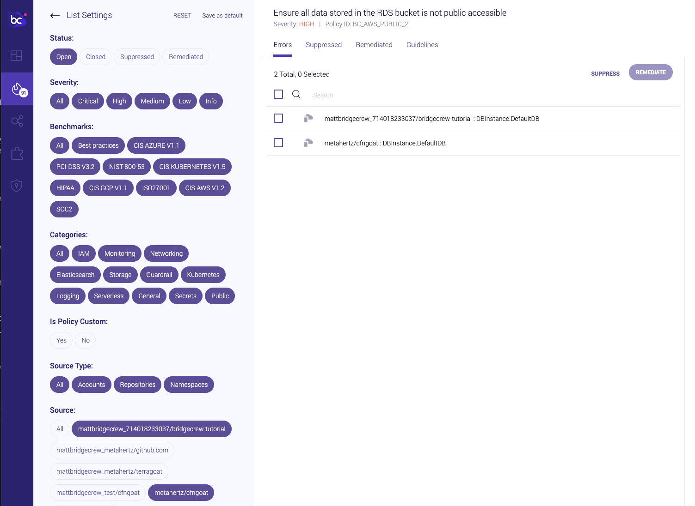Viewport: 695px width, 506px height.
Task: Select the mattbridgecrew_metahertz/terragoat source
Action: [x=109, y=471]
